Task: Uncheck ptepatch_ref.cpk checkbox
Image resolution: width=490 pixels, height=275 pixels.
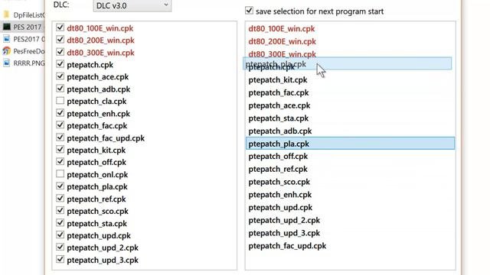Action: tap(60, 199)
